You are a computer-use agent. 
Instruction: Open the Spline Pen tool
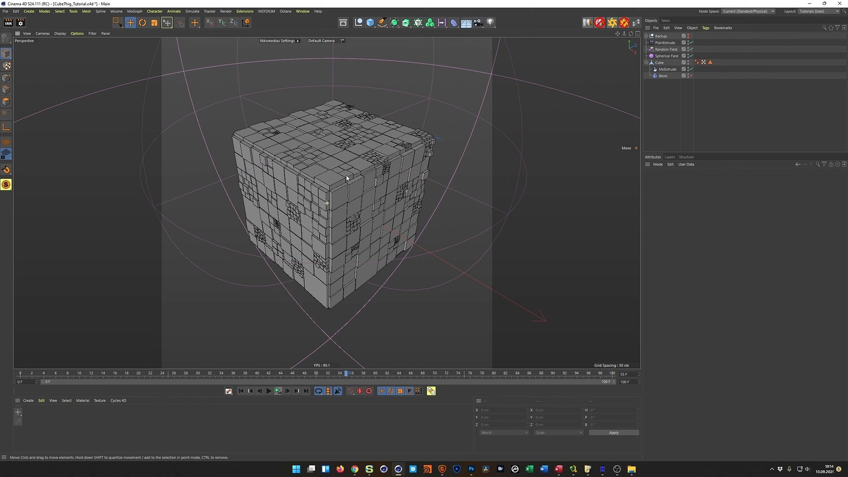click(x=382, y=23)
